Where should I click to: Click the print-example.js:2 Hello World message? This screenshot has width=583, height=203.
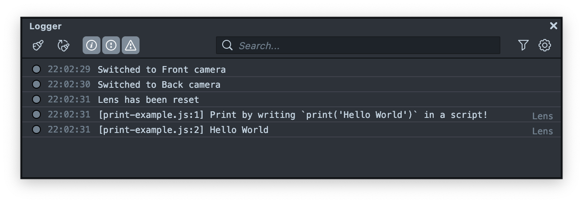183,130
